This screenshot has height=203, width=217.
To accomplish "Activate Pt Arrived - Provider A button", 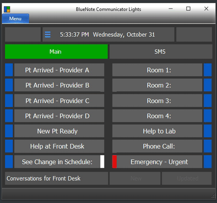I will pyautogui.click(x=59, y=70).
